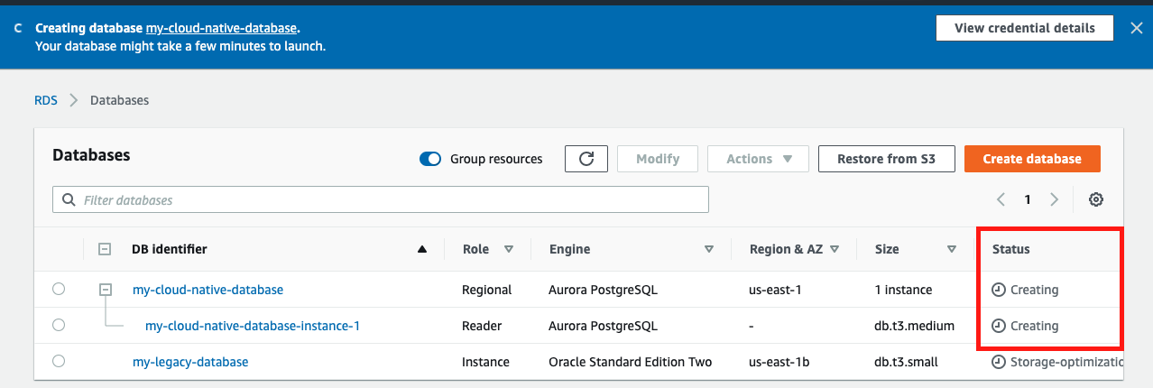Screen dimensions: 1153x388
Task: Go to the next page arrow
Action: tap(1054, 199)
